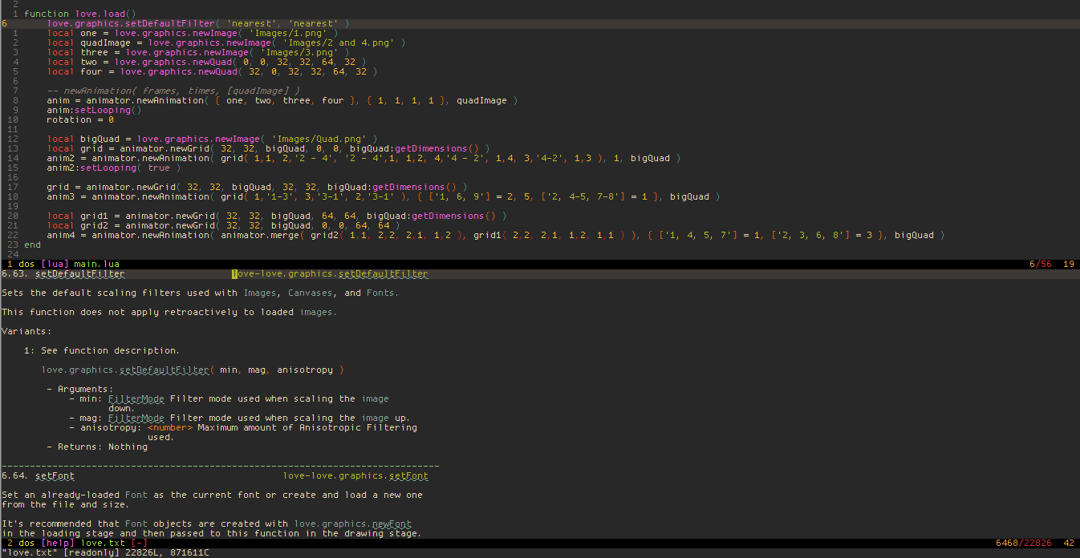The width and height of the screenshot is (1080, 558).
Task: Click 'local grid = animator.newGrid' line
Action: coord(268,149)
